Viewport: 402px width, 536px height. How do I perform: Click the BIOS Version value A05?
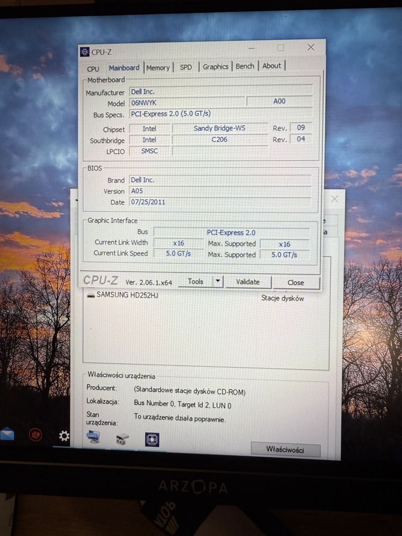pos(220,191)
